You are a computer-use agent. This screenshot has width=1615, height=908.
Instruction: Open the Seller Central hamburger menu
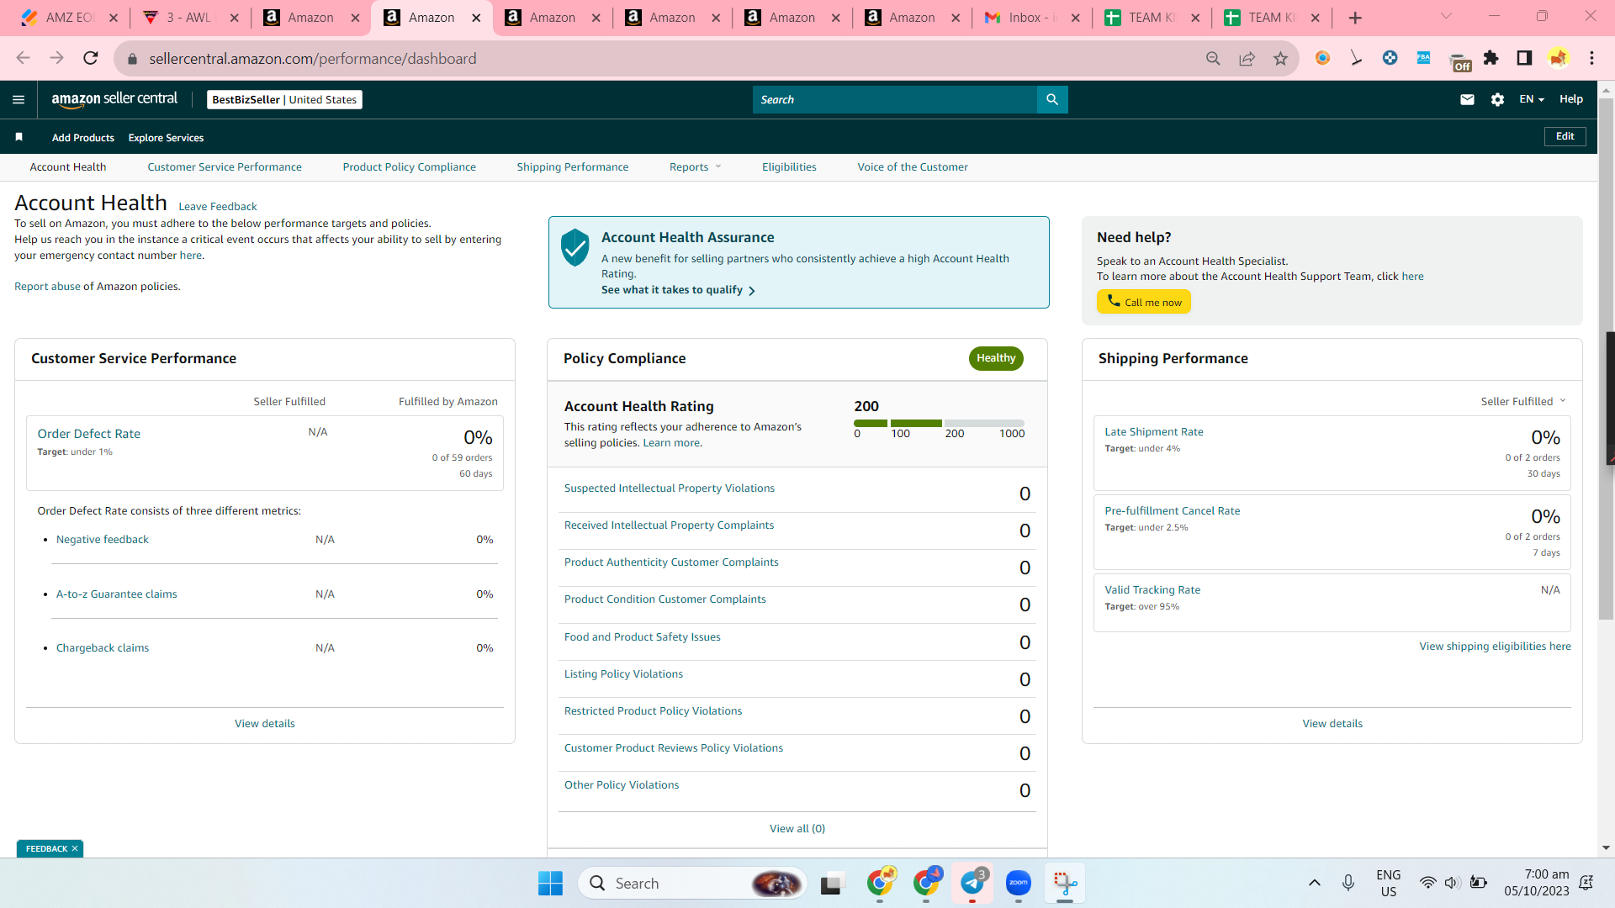(19, 99)
